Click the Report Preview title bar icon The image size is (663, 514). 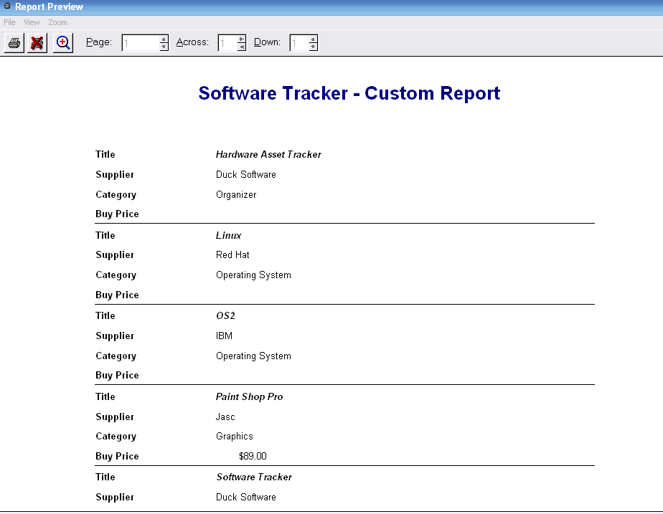pyautogui.click(x=7, y=6)
